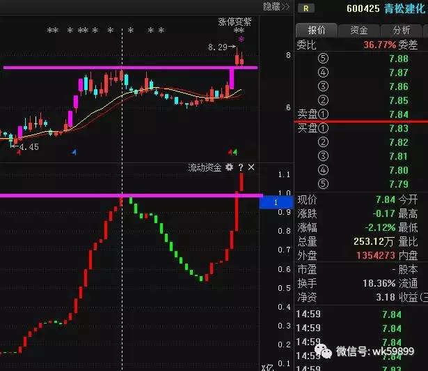428x371 pixels.
Task: Click the circled ① icon beside 买盘
Action: pos(323,128)
